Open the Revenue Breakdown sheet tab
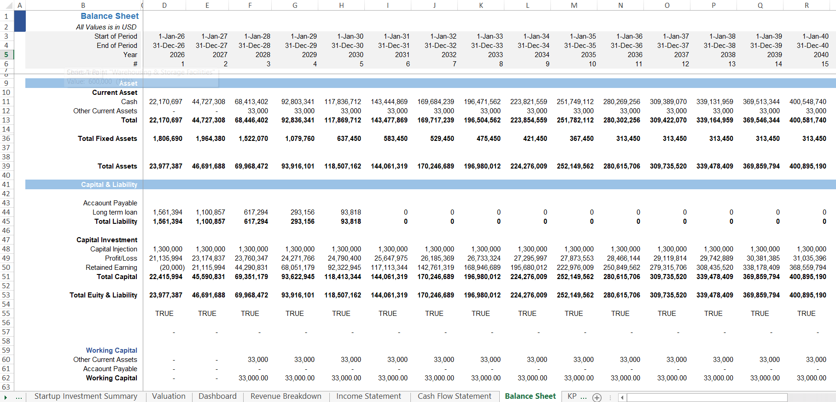 click(286, 396)
